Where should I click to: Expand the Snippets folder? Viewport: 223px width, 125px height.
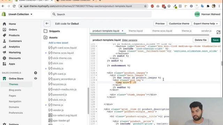[x=54, y=31]
